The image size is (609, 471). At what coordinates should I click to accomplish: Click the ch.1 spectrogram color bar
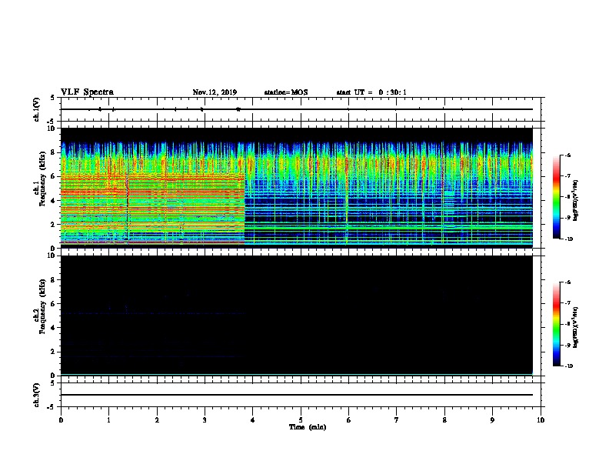point(556,197)
